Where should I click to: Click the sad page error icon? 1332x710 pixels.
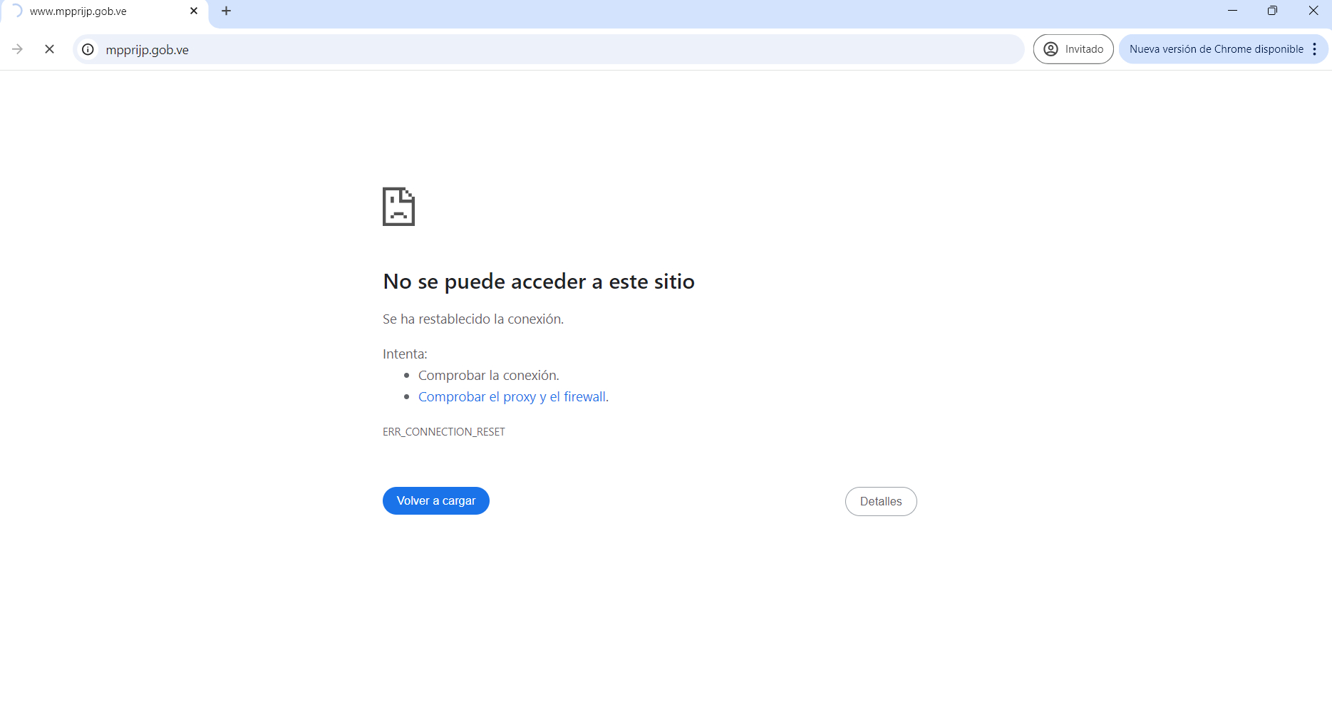pos(398,207)
